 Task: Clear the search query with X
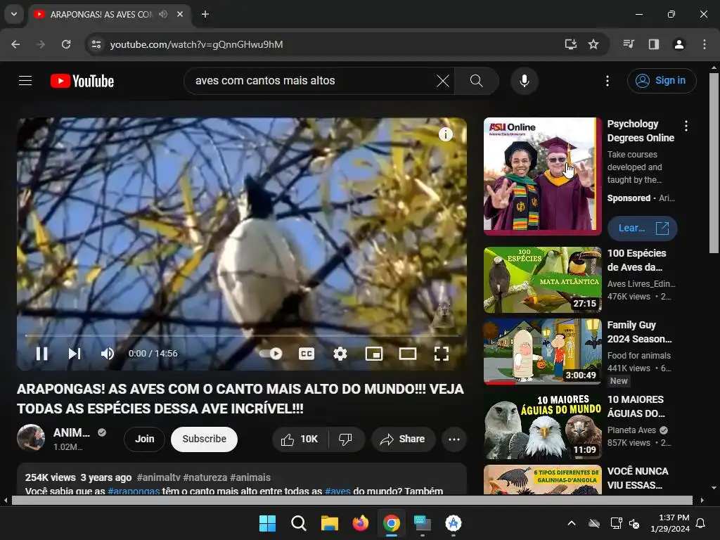coord(443,81)
